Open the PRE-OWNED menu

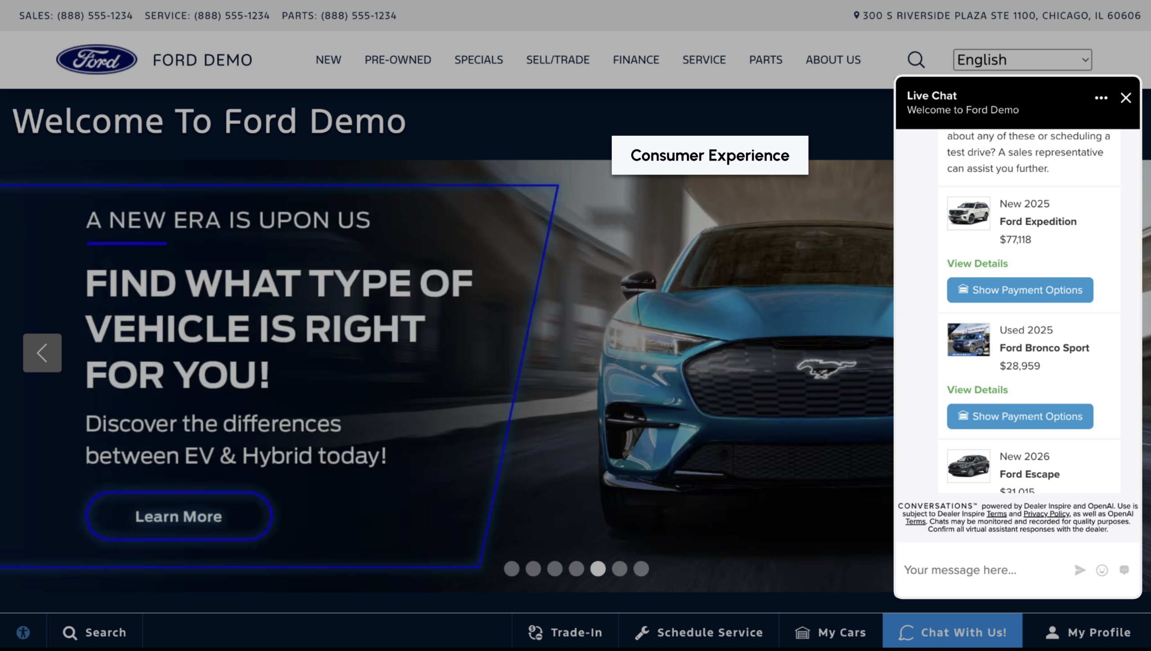coord(398,60)
